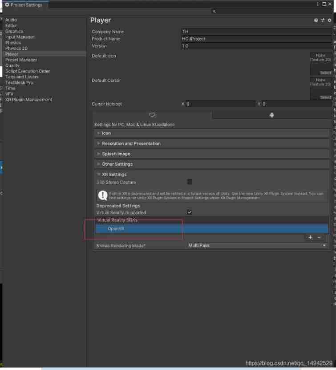Screen dimensions: 336x370
Task: Select Player in the settings list
Action: click(x=45, y=54)
